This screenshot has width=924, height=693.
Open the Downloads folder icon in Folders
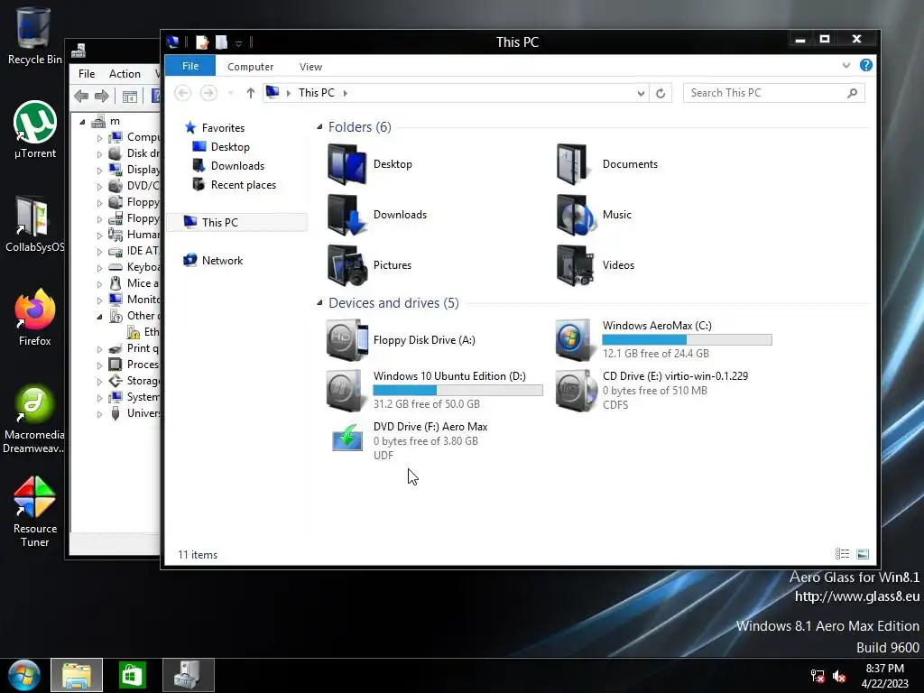(x=346, y=215)
